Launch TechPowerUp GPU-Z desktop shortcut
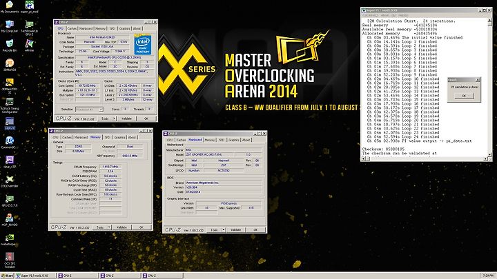 click(x=29, y=28)
